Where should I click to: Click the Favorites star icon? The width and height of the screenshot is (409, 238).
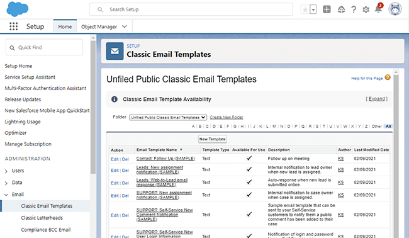[x=305, y=9]
